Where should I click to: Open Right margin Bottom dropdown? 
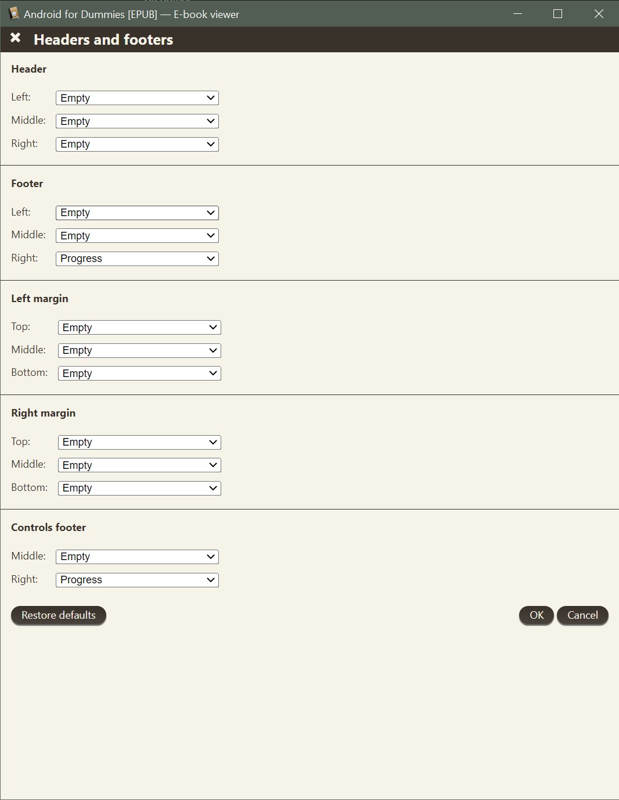tap(139, 488)
